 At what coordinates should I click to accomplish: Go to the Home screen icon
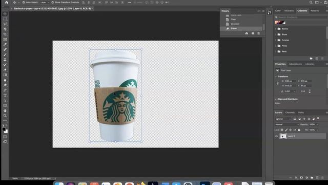point(7,3)
